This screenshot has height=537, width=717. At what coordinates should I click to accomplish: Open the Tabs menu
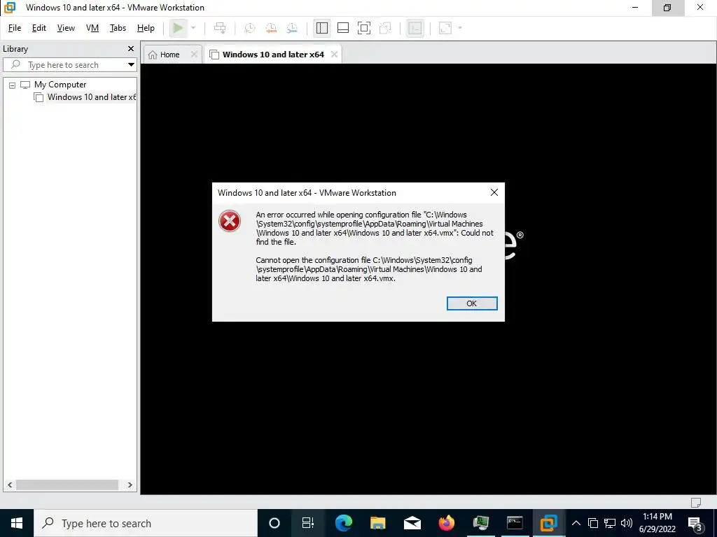(x=118, y=28)
